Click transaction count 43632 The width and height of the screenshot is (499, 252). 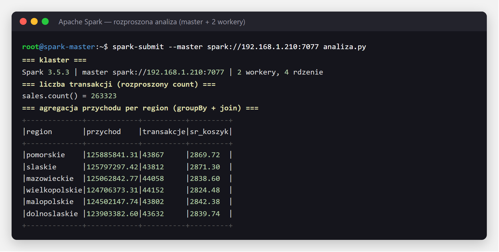coord(153,214)
